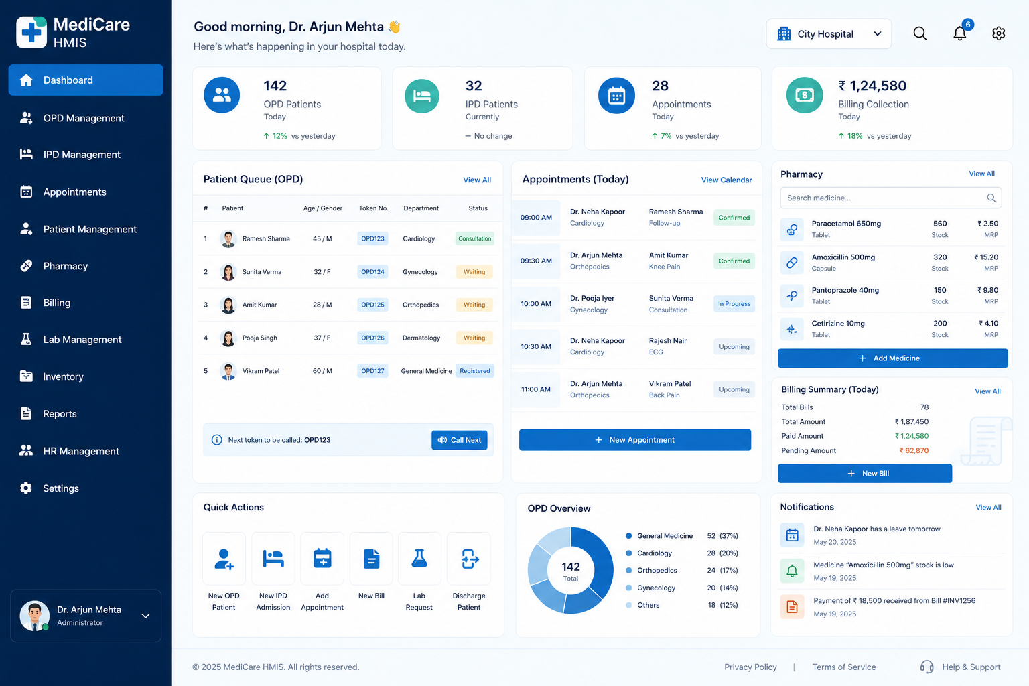Open the Dashboard sidebar item
The height and width of the screenshot is (686, 1029).
coord(86,80)
